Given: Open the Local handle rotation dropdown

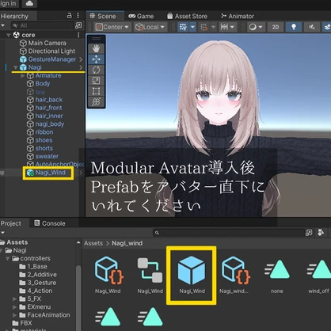Looking at the screenshot, I should pyautogui.click(x=150, y=27).
